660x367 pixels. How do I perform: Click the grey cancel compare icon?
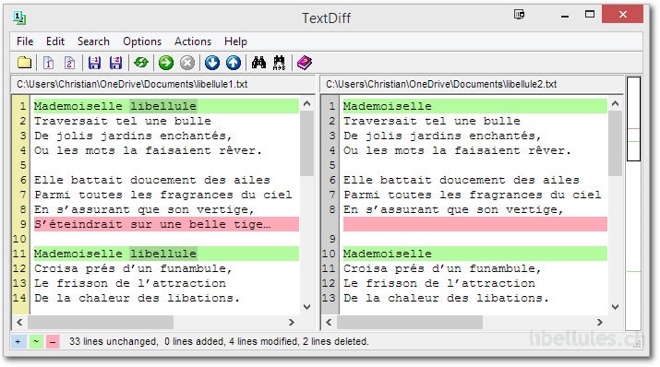187,63
